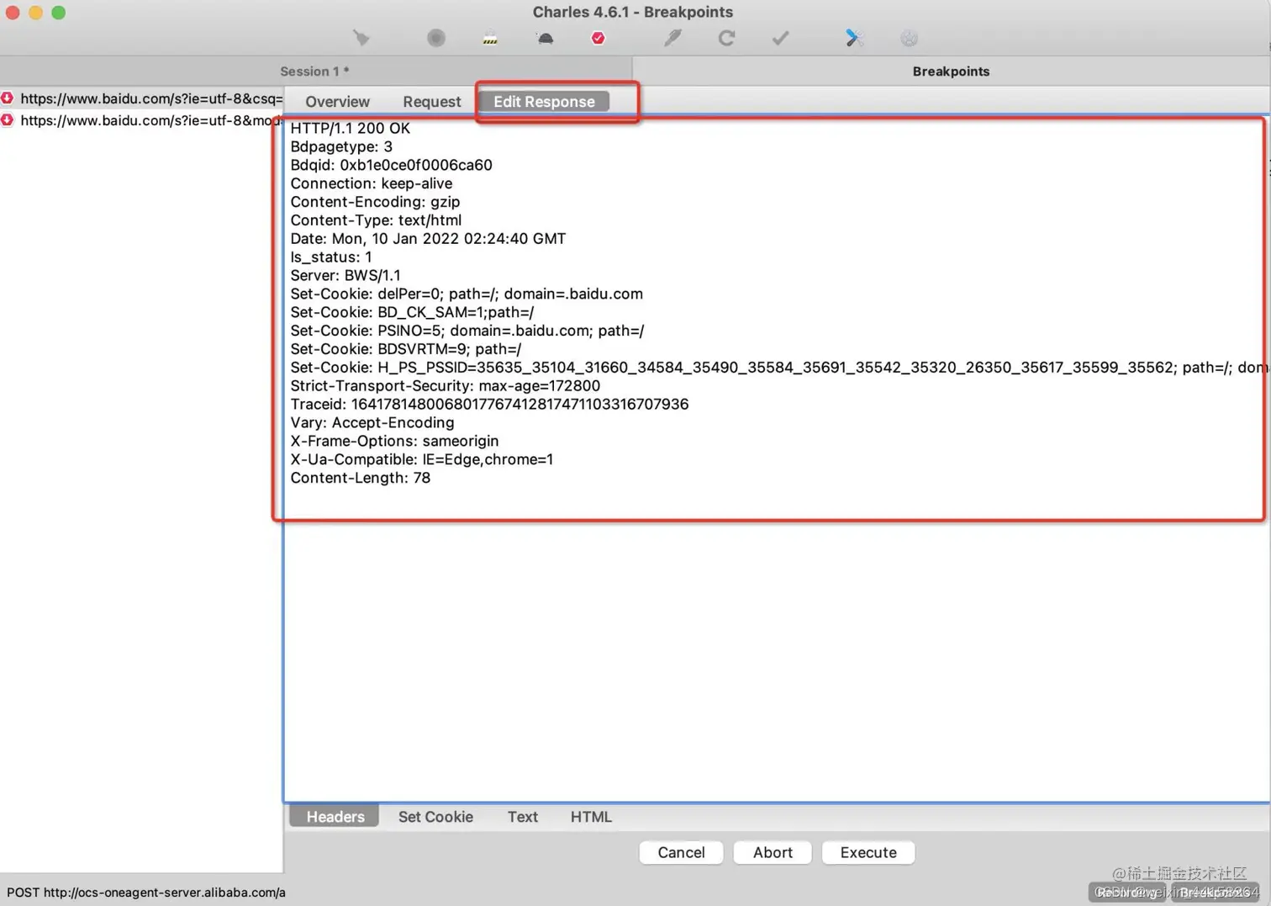Show the HTML view
The width and height of the screenshot is (1271, 906).
pyautogui.click(x=591, y=817)
